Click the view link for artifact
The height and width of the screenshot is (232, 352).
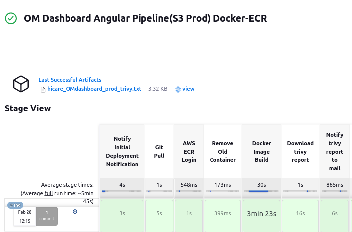188,89
